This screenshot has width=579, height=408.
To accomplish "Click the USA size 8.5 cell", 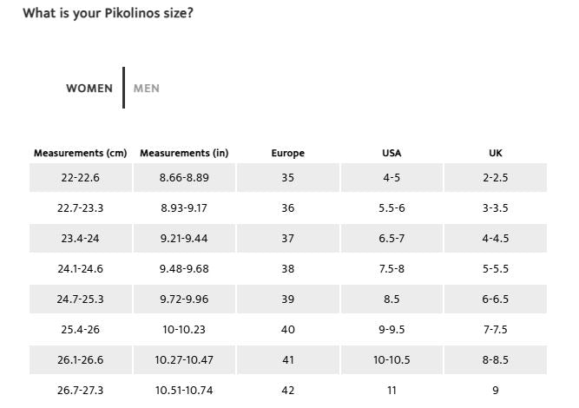I will (x=391, y=299).
